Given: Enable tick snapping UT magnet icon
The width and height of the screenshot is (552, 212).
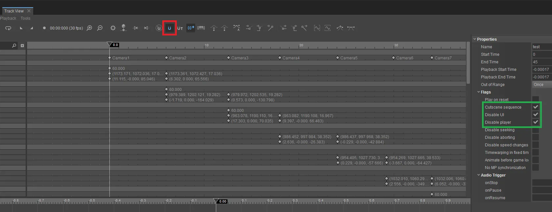Looking at the screenshot, I should [x=180, y=28].
